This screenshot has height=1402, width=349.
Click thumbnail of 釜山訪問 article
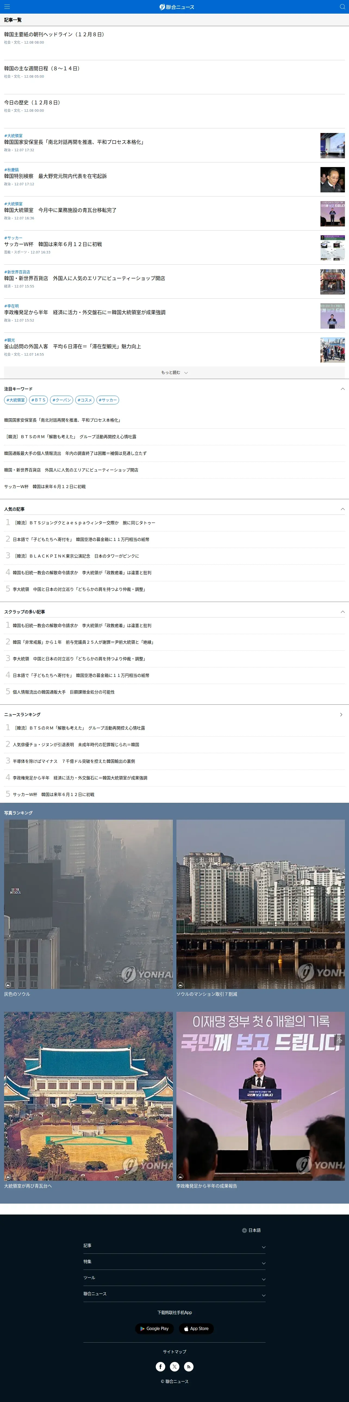coord(332,350)
